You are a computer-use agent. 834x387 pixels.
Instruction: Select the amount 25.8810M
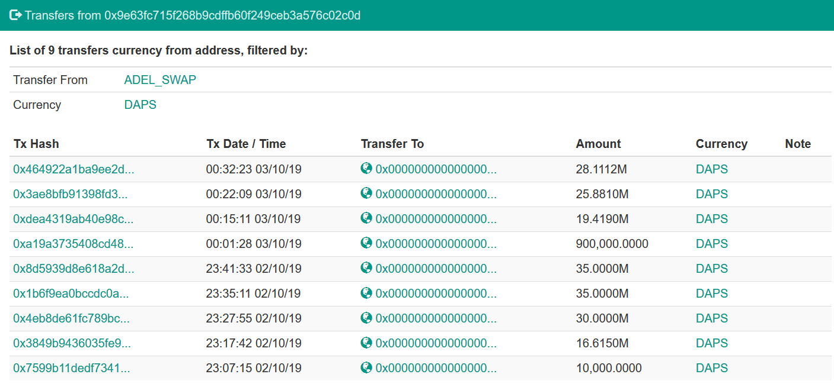click(602, 194)
